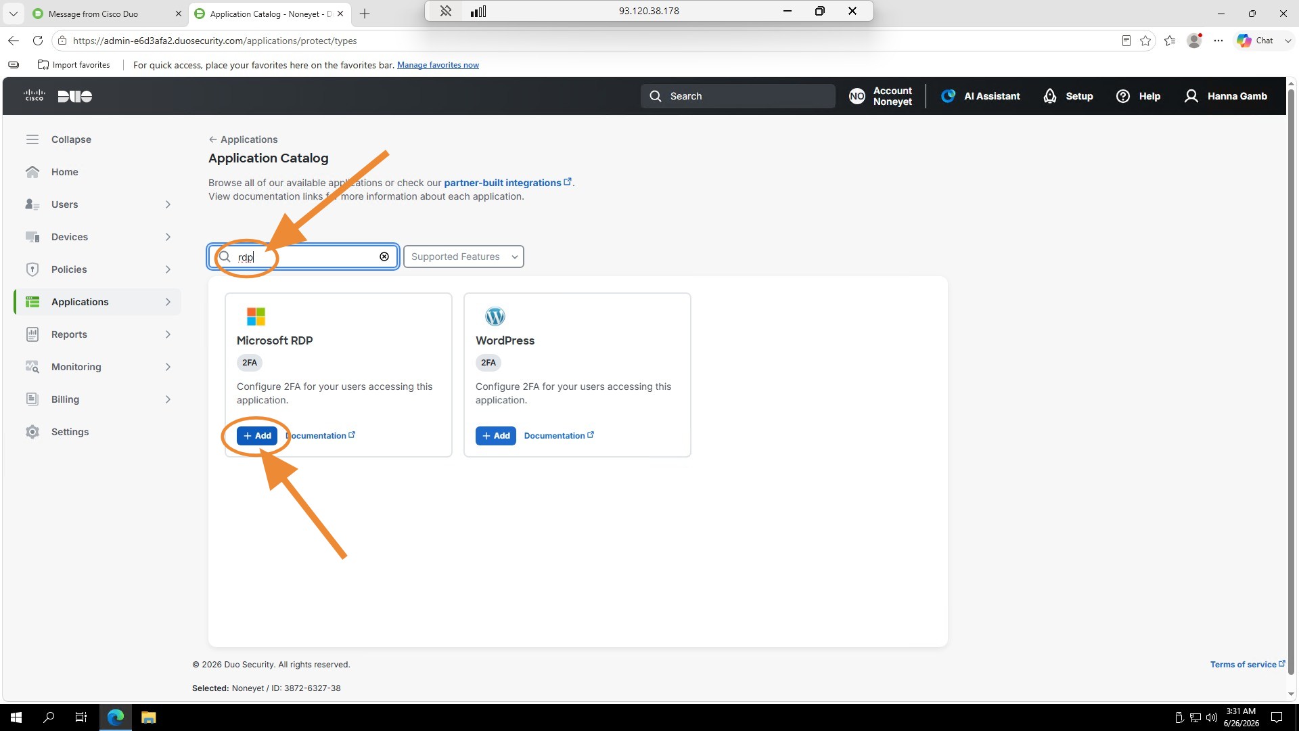Open the notification center icon
The height and width of the screenshot is (731, 1299).
tap(1277, 717)
